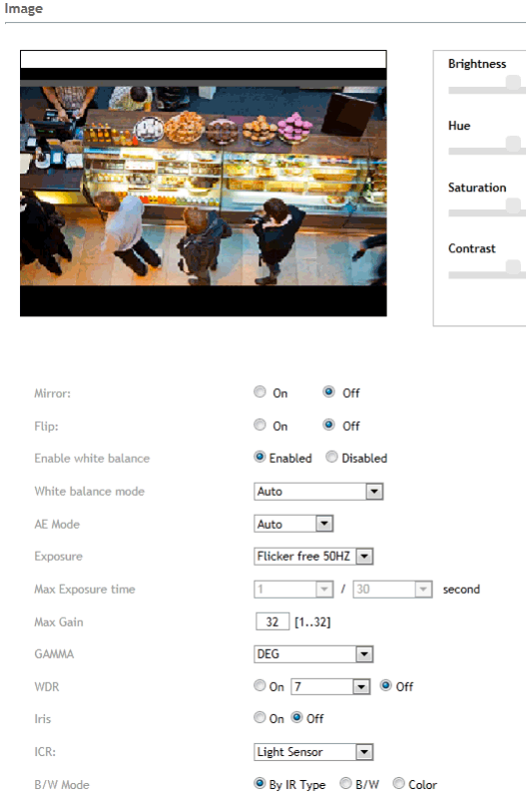Screen dimensions: 526x801
Task: Open White balance mode dropdown
Action: [318, 492]
